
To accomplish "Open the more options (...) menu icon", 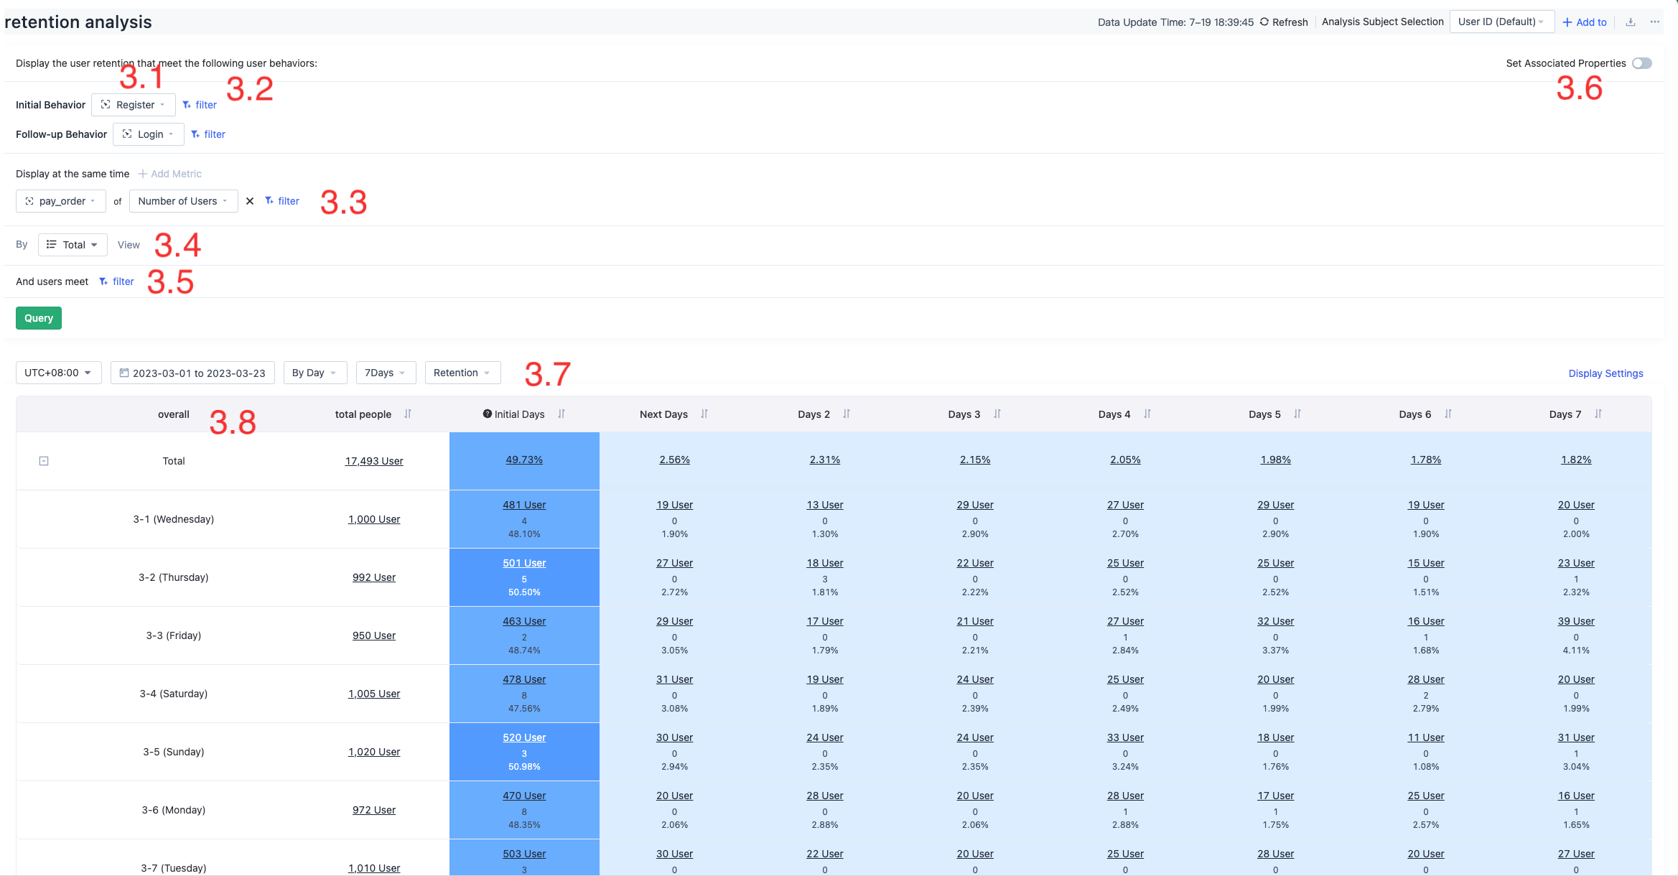I will [x=1655, y=22].
